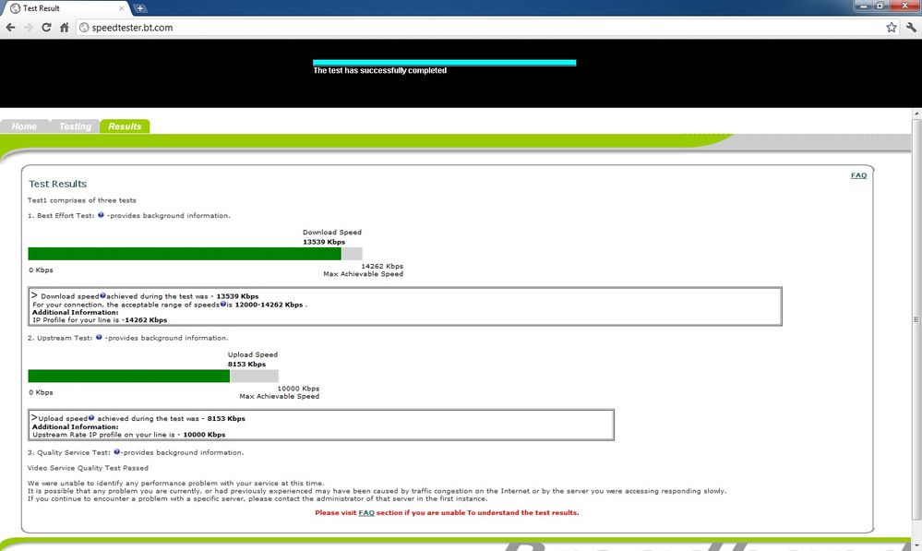
Task: Open the browser home page icon
Action: [x=65, y=27]
